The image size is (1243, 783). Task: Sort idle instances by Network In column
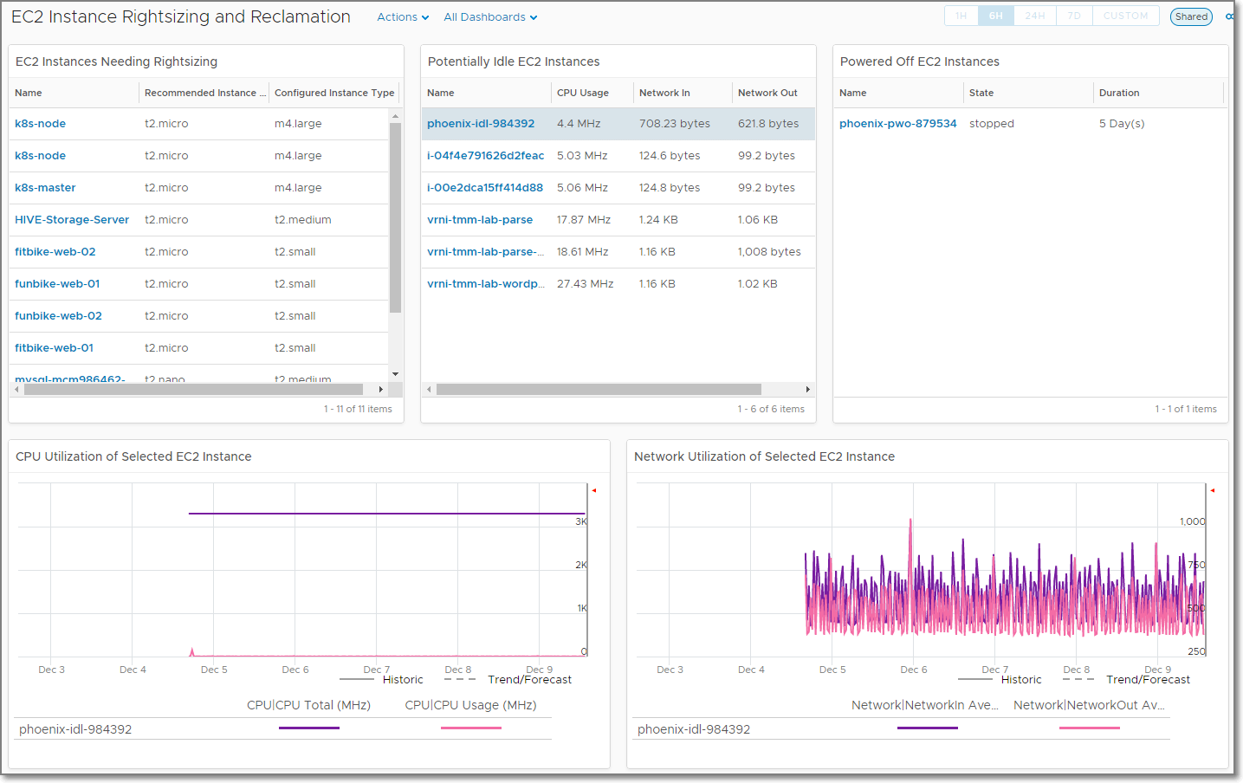point(664,93)
